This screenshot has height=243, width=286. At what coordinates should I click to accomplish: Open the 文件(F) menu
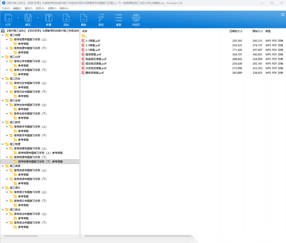(6, 8)
